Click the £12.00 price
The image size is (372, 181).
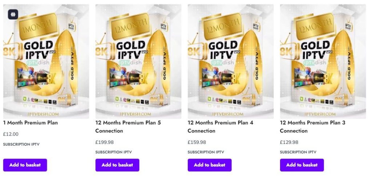[11, 134]
